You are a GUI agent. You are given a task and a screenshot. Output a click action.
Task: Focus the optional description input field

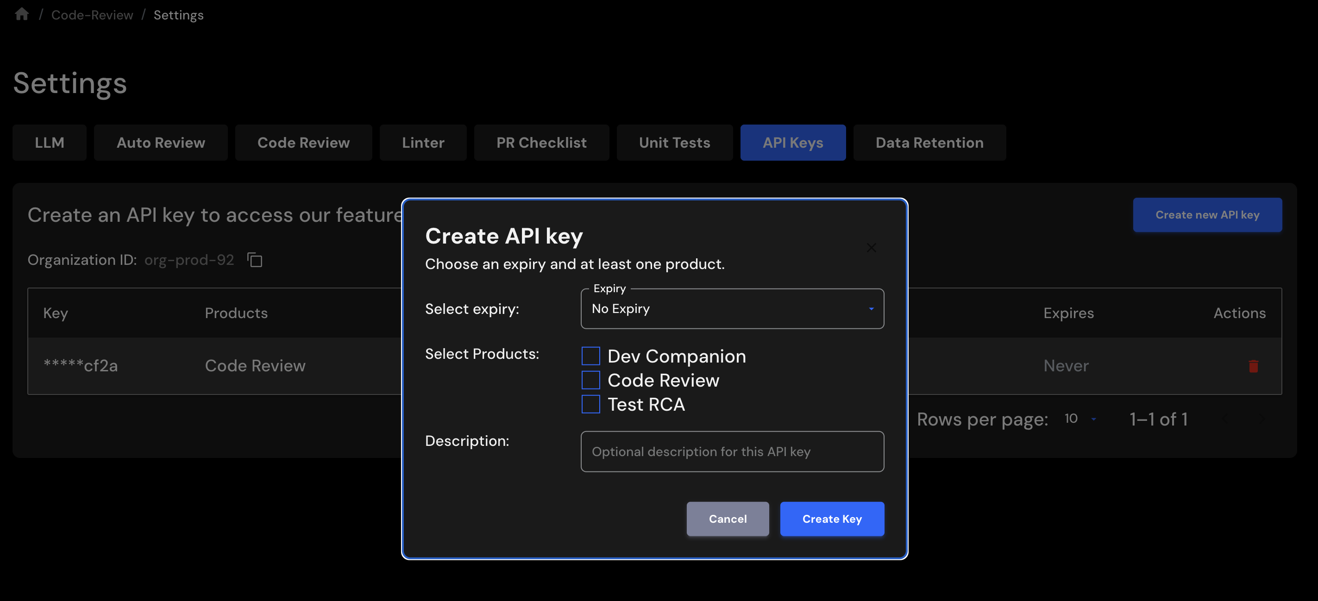(x=732, y=451)
